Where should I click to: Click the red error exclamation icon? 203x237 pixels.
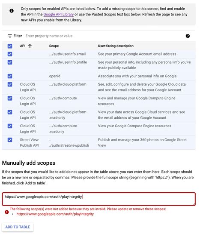(x=7, y=212)
